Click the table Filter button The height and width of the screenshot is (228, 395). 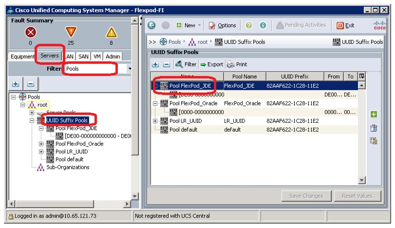pos(186,64)
